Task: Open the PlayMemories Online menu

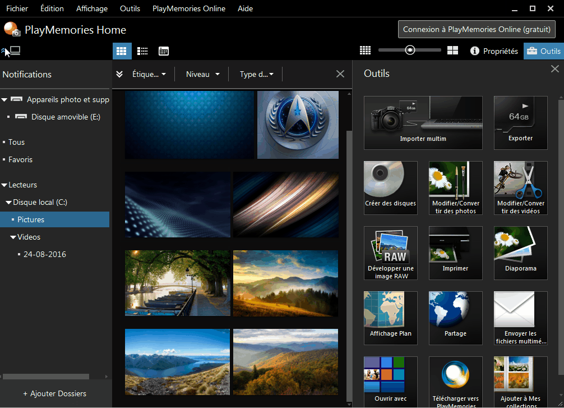Action: pos(189,8)
